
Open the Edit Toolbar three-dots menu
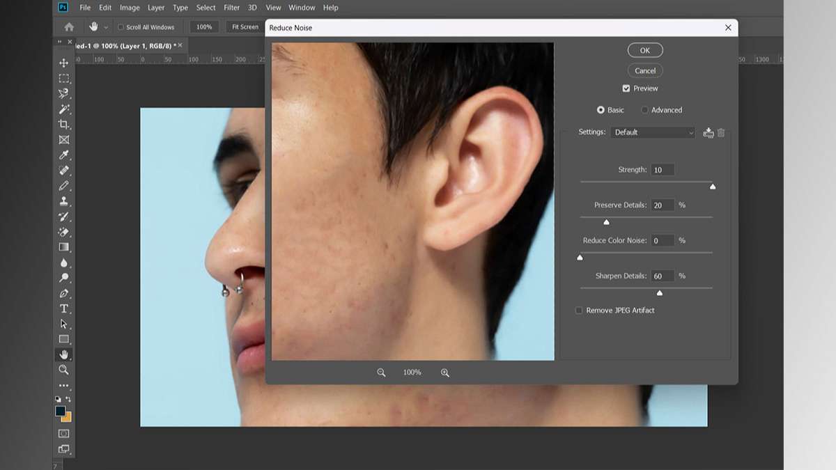click(64, 385)
